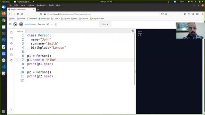Bookmark this page with star
The width and height of the screenshot is (205, 115).
coord(166,14)
